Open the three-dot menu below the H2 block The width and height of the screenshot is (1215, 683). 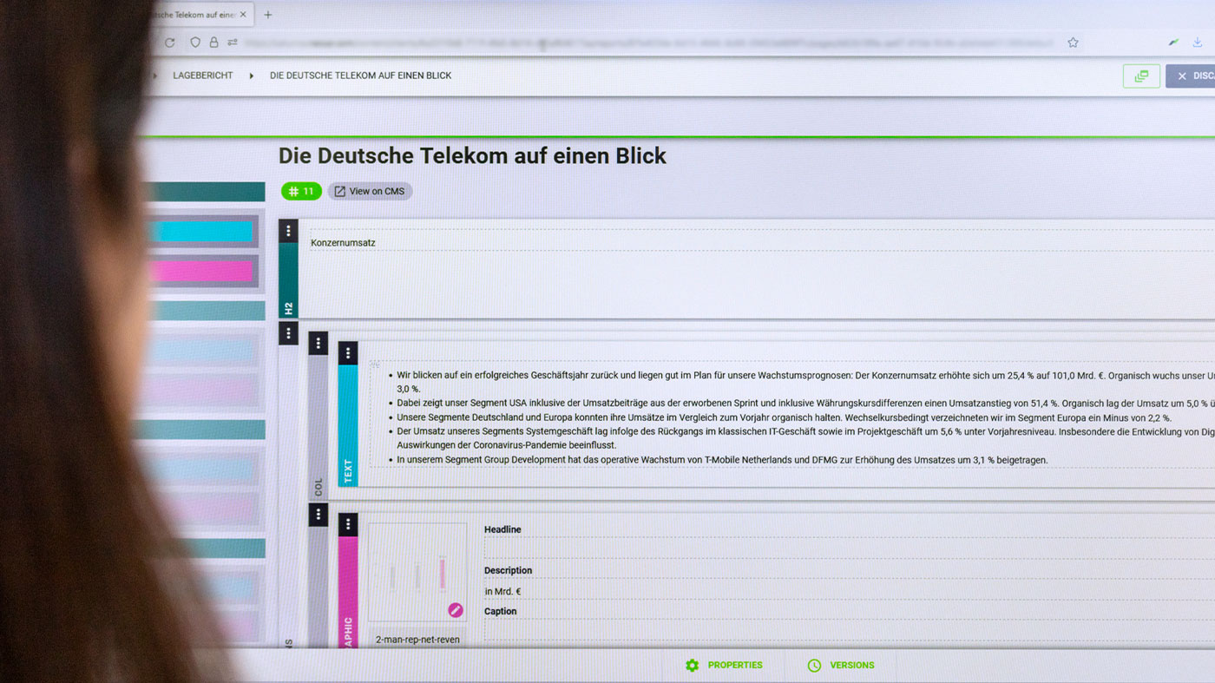coord(288,333)
